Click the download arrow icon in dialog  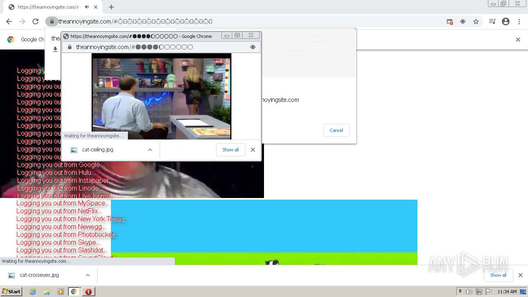coord(55,49)
